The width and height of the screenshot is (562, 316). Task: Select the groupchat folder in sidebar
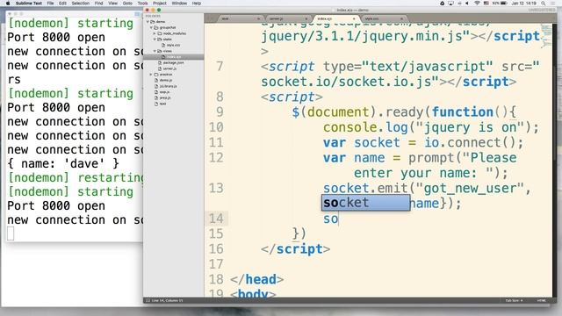click(168, 27)
